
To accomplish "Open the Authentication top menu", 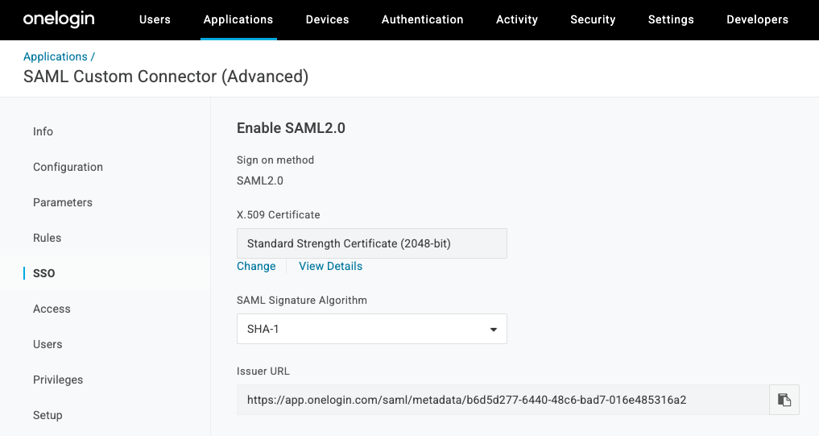I will [422, 19].
